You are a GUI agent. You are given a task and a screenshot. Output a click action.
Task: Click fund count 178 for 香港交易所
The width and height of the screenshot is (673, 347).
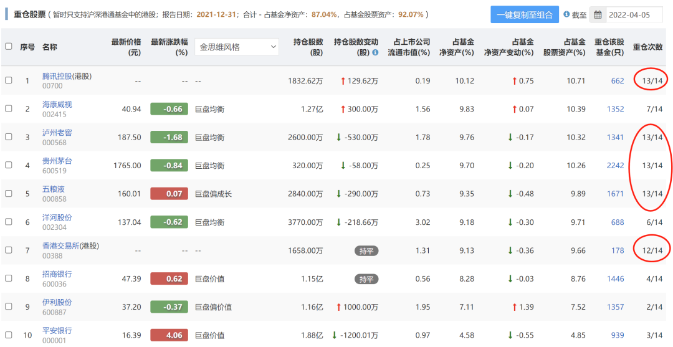617,250
